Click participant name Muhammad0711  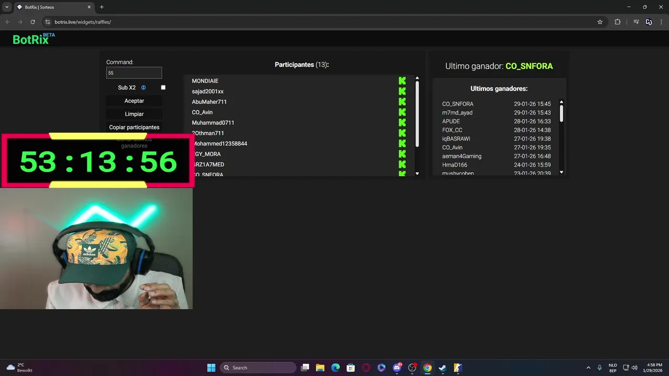tap(213, 123)
